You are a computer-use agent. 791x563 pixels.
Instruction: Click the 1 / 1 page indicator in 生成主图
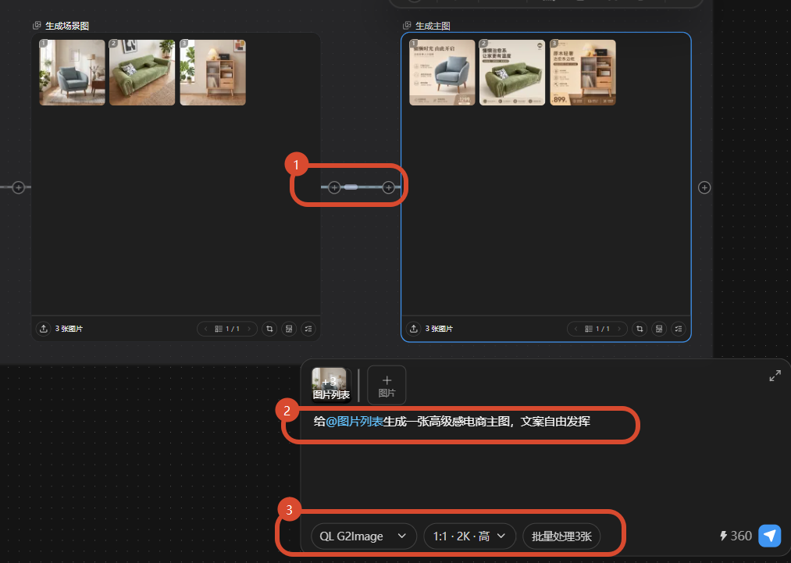pos(598,329)
